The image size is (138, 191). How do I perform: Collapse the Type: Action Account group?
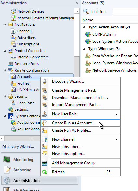pos(84,27)
